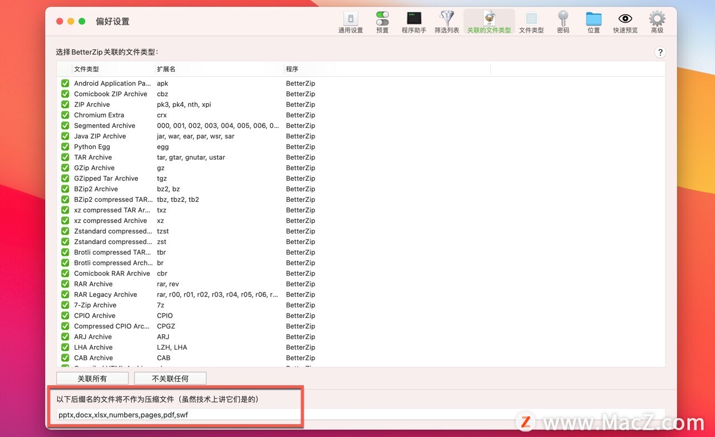This screenshot has width=715, height=437.
Task: Toggle the GZipped Tar Archive checkbox
Action: (x=65, y=178)
